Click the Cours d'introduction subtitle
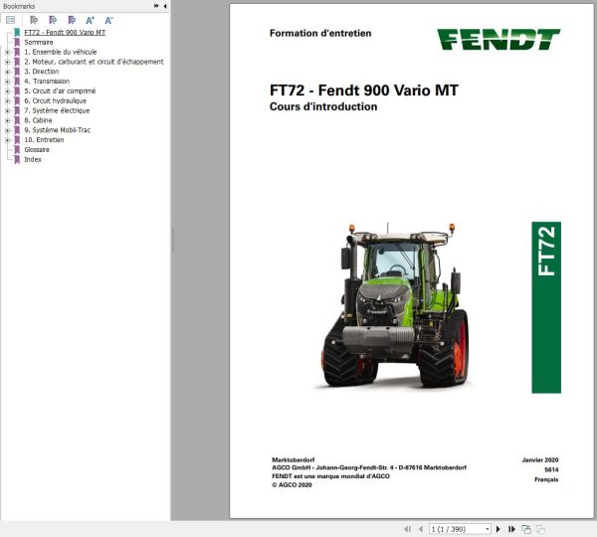This screenshot has height=537, width=597. pyautogui.click(x=323, y=106)
